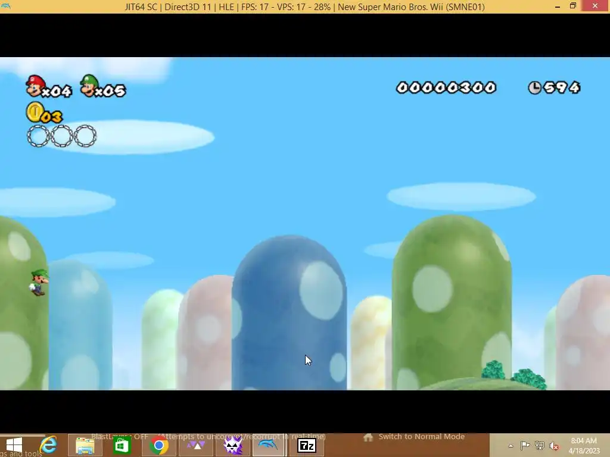Click the timer value 594
Viewport: 610px width, 457px height.
(562, 87)
